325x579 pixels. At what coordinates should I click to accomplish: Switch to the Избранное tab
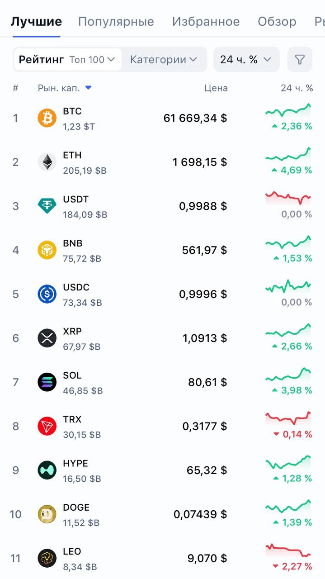click(206, 21)
